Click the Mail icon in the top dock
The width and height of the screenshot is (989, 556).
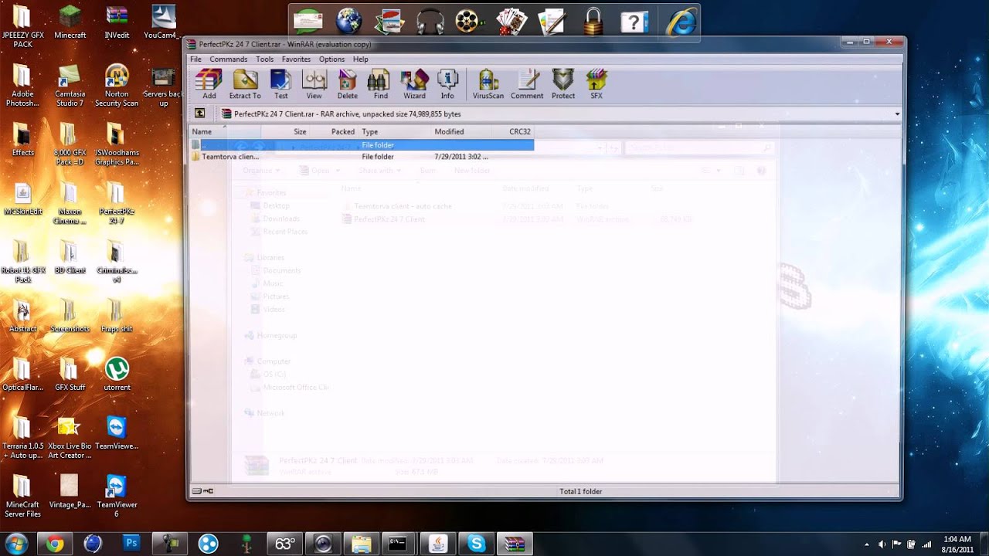[309, 21]
